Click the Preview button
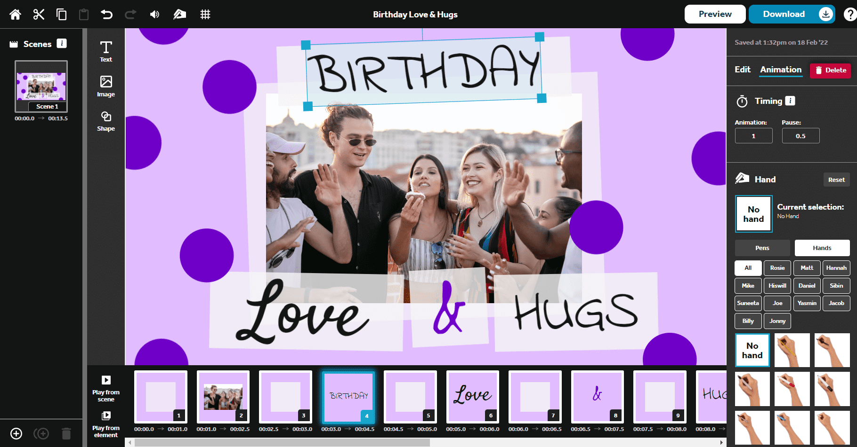This screenshot has height=447, width=857. pyautogui.click(x=715, y=14)
